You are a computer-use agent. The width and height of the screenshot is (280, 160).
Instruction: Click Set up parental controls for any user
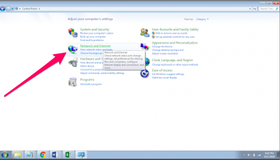point(175,37)
